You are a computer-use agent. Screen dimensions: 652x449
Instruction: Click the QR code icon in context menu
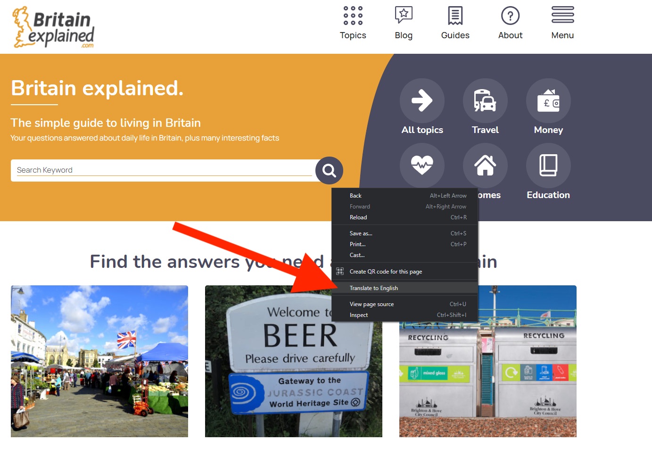coord(340,271)
